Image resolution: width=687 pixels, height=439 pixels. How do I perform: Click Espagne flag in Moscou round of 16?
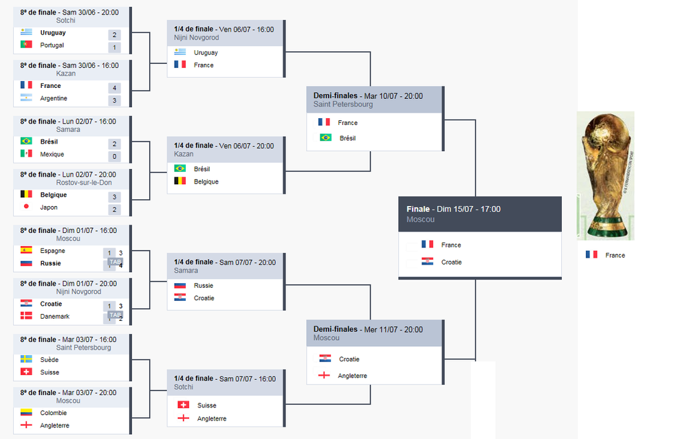coord(26,250)
